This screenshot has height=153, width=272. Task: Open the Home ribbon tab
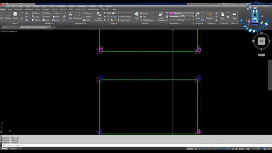tap(3, 9)
